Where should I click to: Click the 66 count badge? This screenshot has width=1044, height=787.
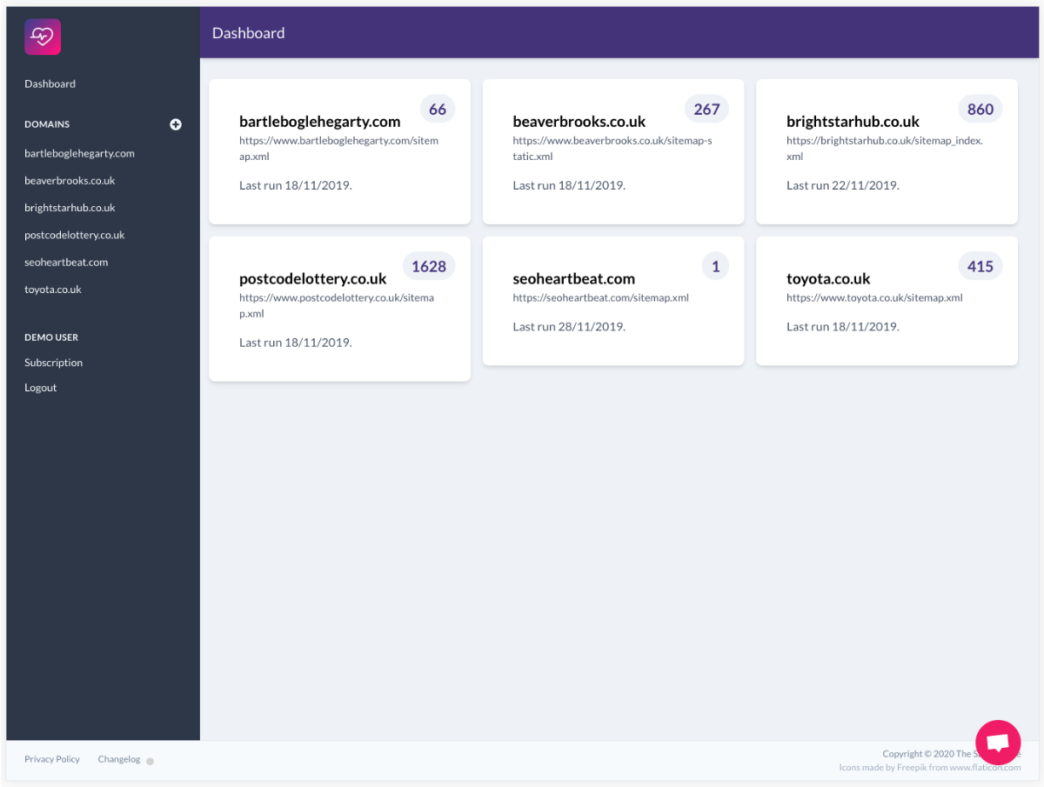pyautogui.click(x=438, y=109)
